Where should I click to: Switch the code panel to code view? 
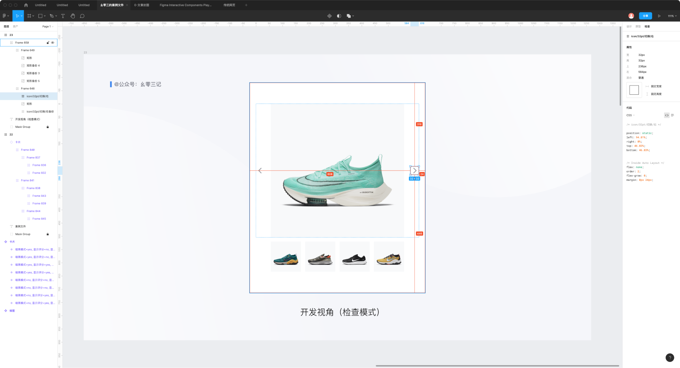667,115
